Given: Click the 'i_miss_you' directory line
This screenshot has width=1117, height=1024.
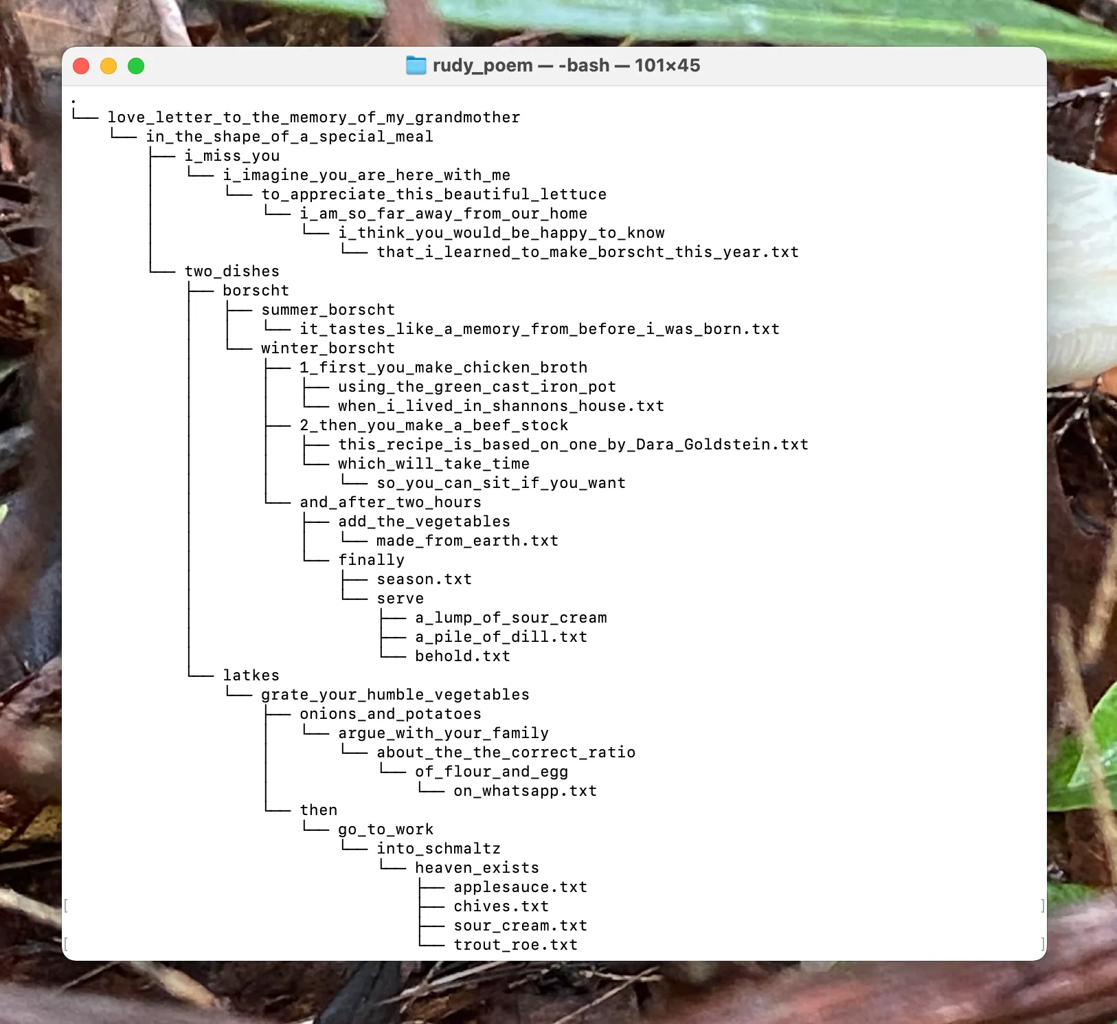Looking at the screenshot, I should [x=232, y=156].
